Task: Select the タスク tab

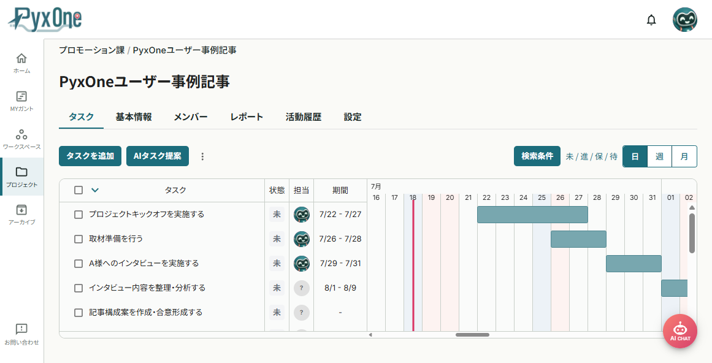Action: (82, 117)
